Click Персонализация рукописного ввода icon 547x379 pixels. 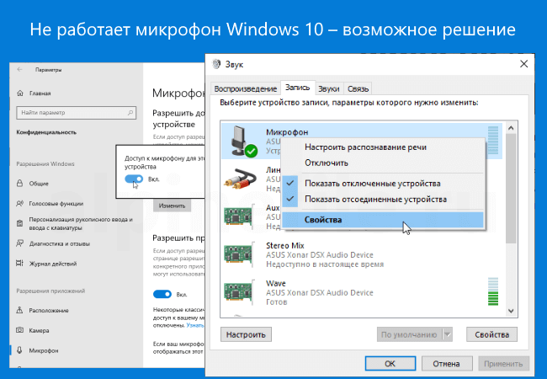[x=20, y=223]
